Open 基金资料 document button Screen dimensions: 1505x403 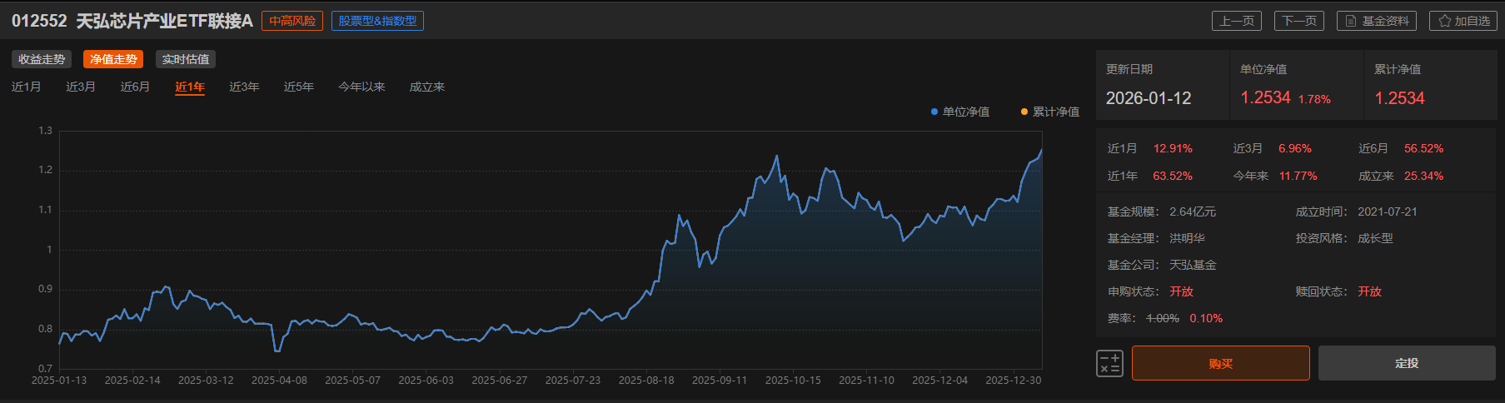point(1377,21)
